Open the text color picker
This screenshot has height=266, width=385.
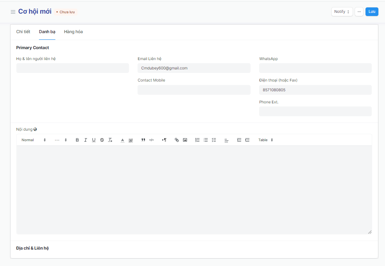(122, 140)
